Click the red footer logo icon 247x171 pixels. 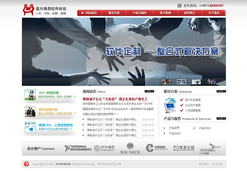(26, 164)
